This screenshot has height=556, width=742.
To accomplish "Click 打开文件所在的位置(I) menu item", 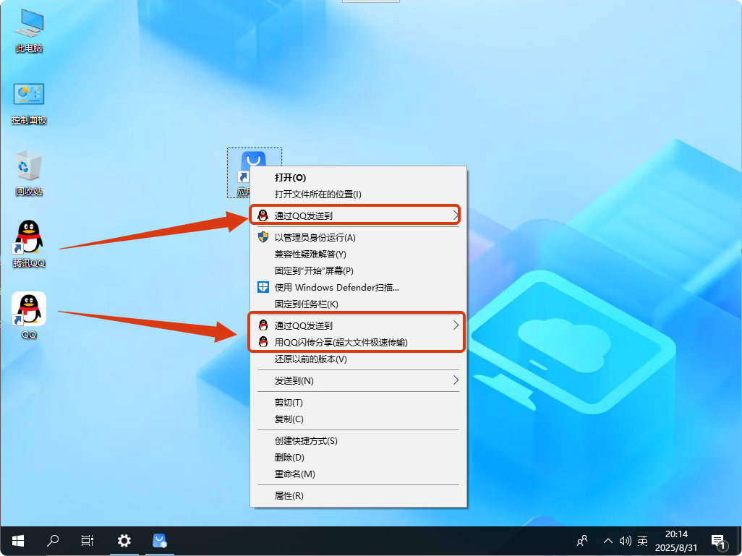I will pyautogui.click(x=317, y=194).
